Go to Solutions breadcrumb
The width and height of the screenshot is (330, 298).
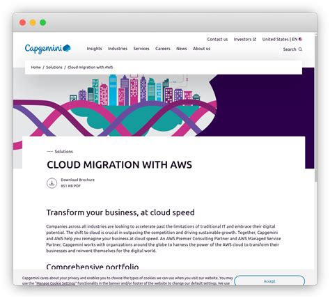click(54, 68)
